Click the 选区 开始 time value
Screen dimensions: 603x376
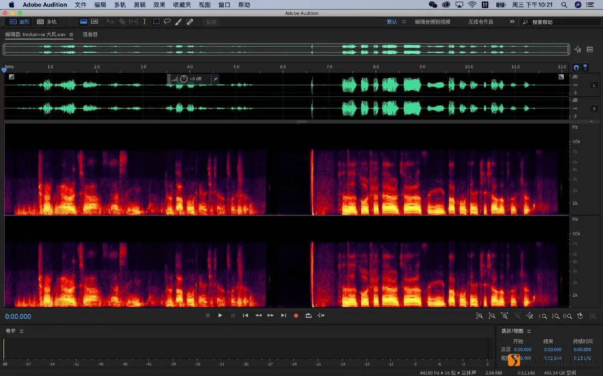click(523, 349)
